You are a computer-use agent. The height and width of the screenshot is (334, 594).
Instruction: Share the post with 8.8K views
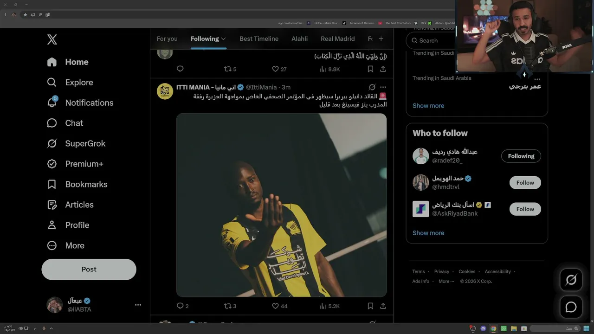pyautogui.click(x=383, y=69)
